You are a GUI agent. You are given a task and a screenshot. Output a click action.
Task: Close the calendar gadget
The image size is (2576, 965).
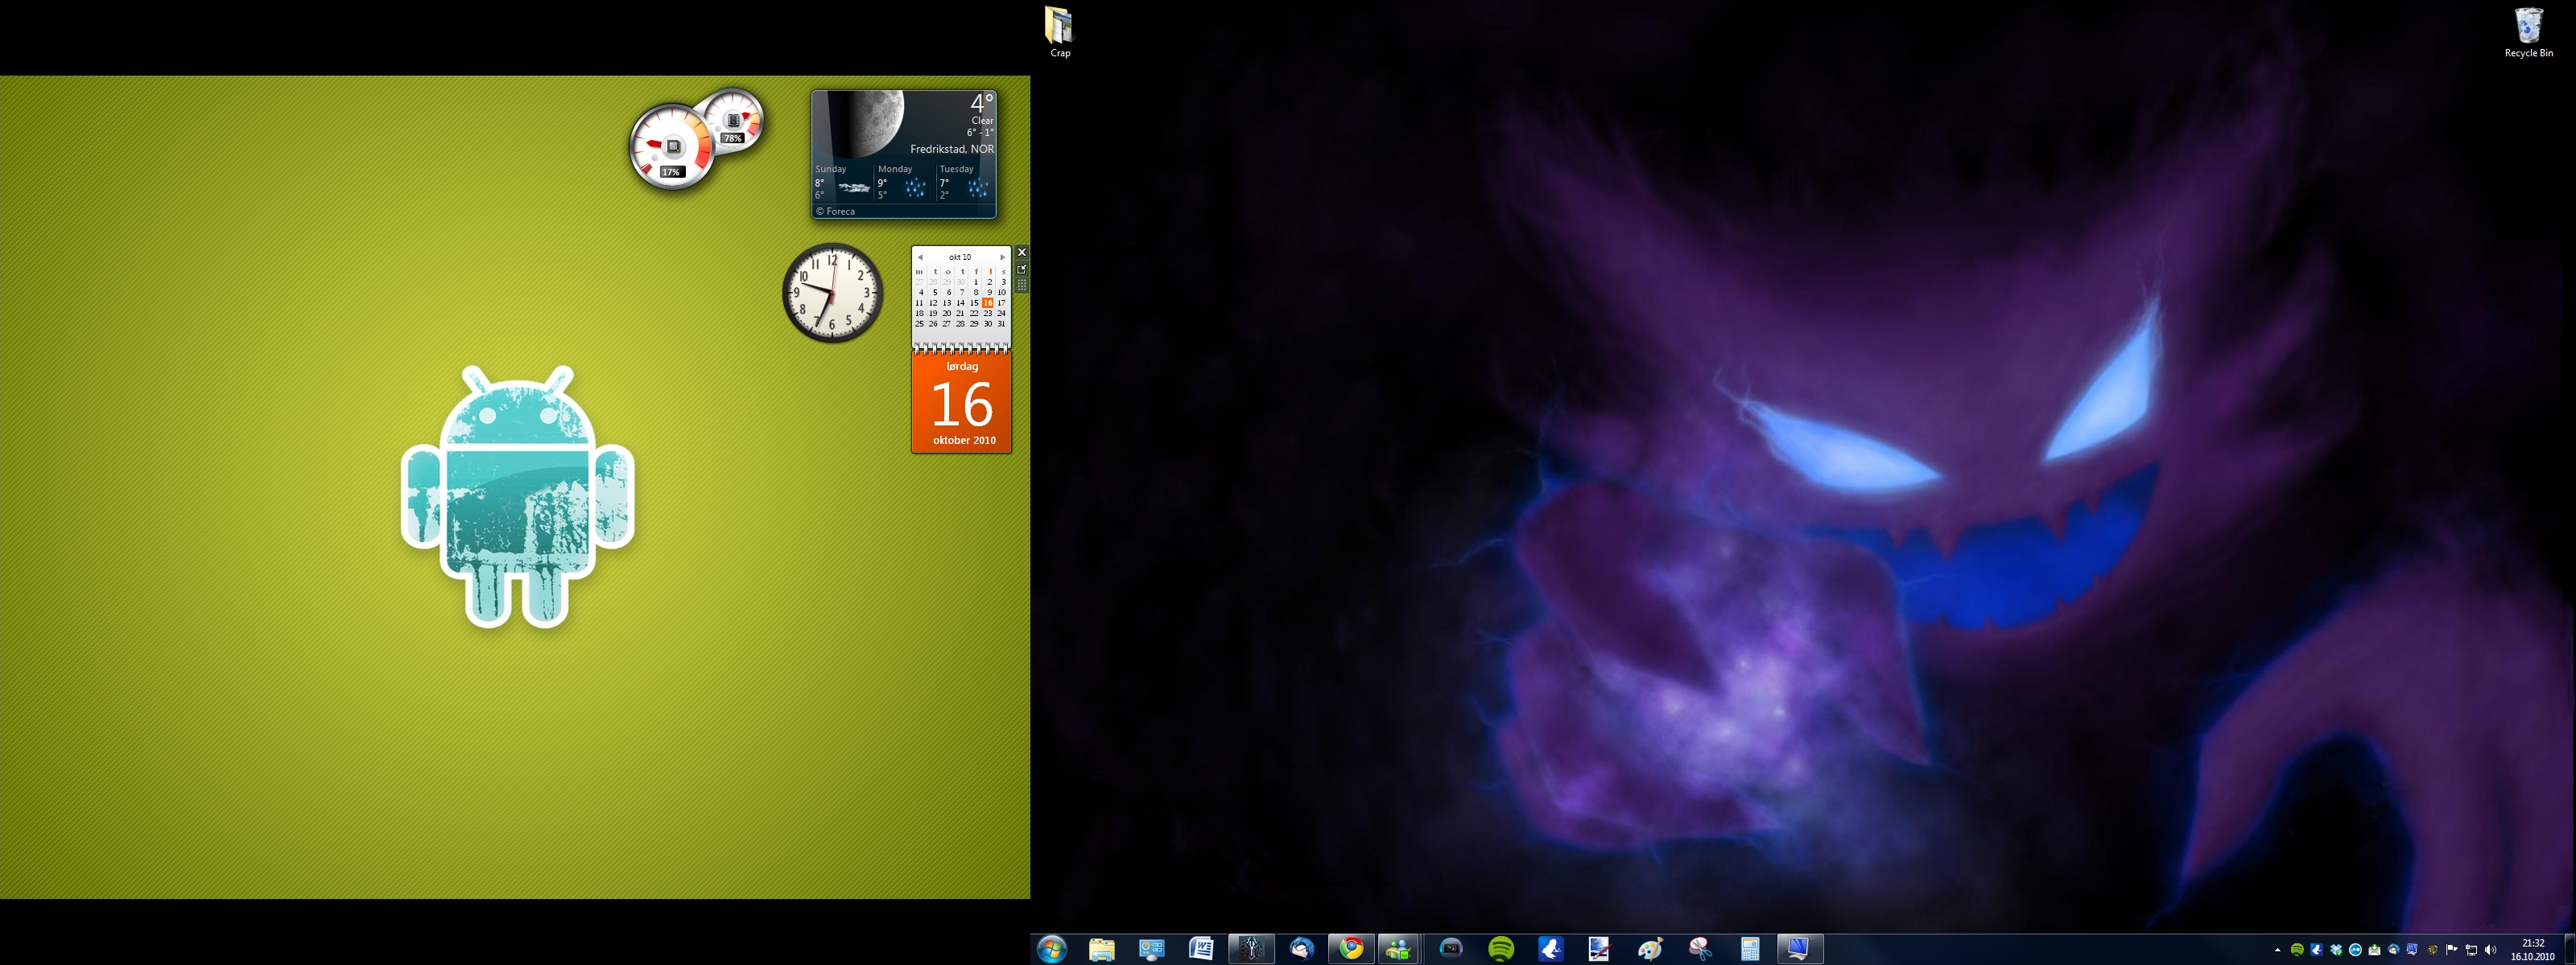click(x=1022, y=252)
